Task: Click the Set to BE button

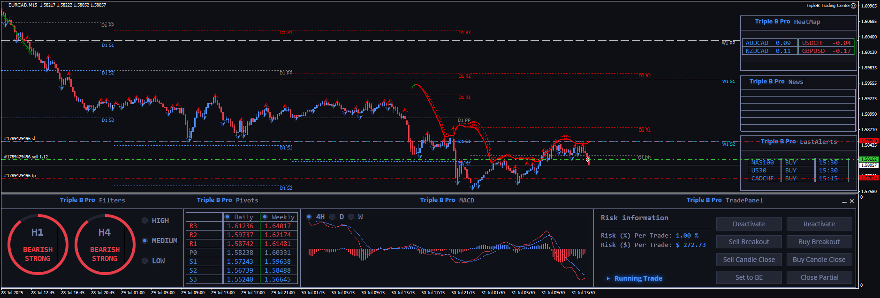Action: (x=749, y=277)
